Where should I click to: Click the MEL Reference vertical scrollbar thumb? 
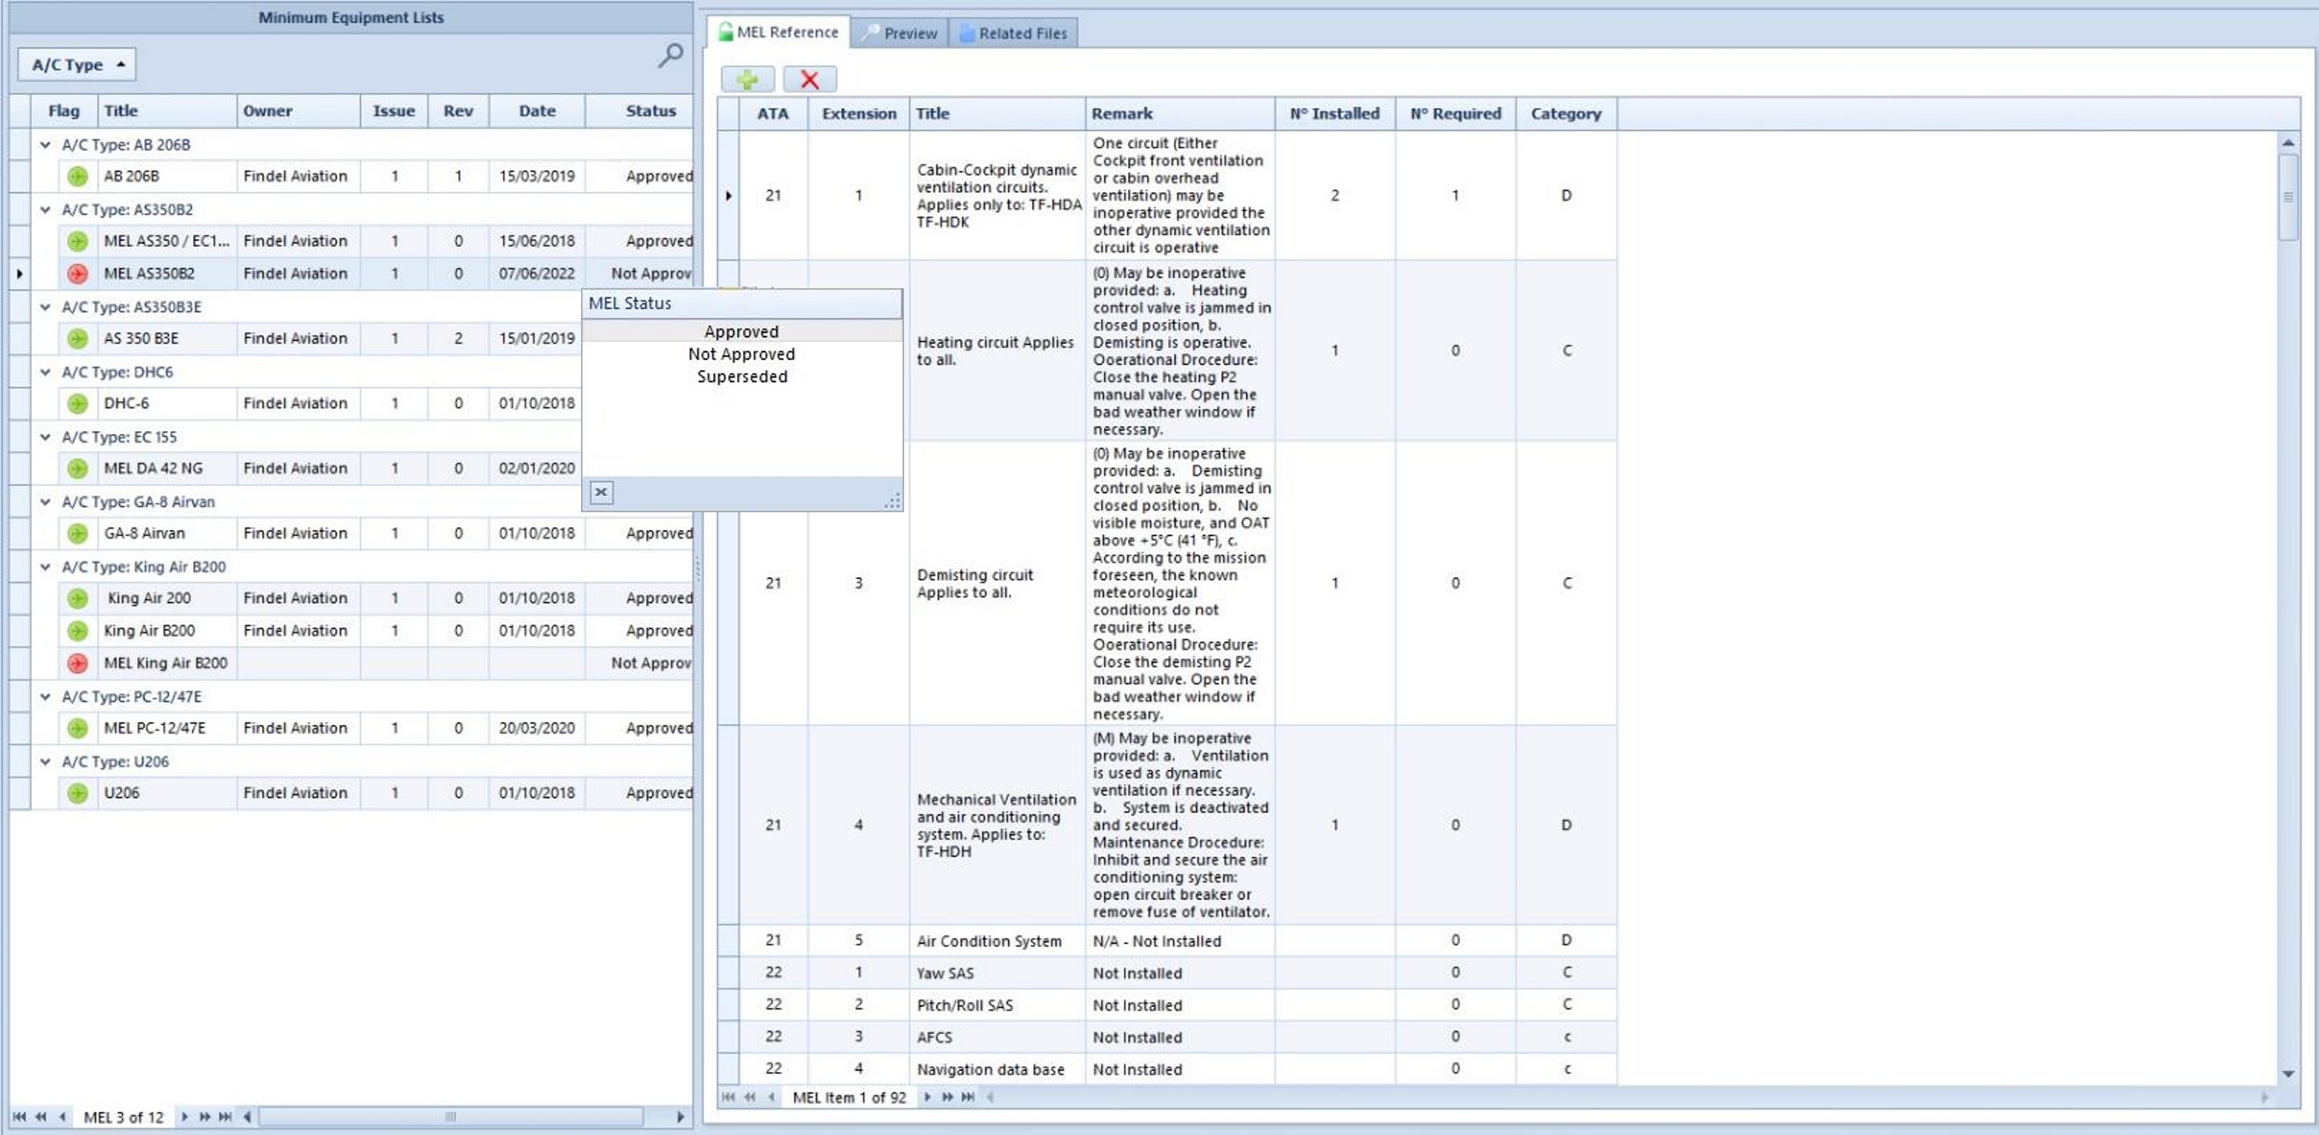[2288, 197]
